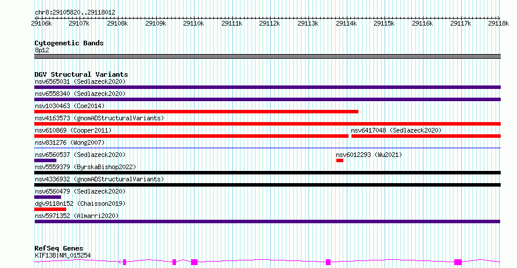
Task: Click the nsv6558340 (Sedlazeck2020) label
Action: click(x=80, y=94)
